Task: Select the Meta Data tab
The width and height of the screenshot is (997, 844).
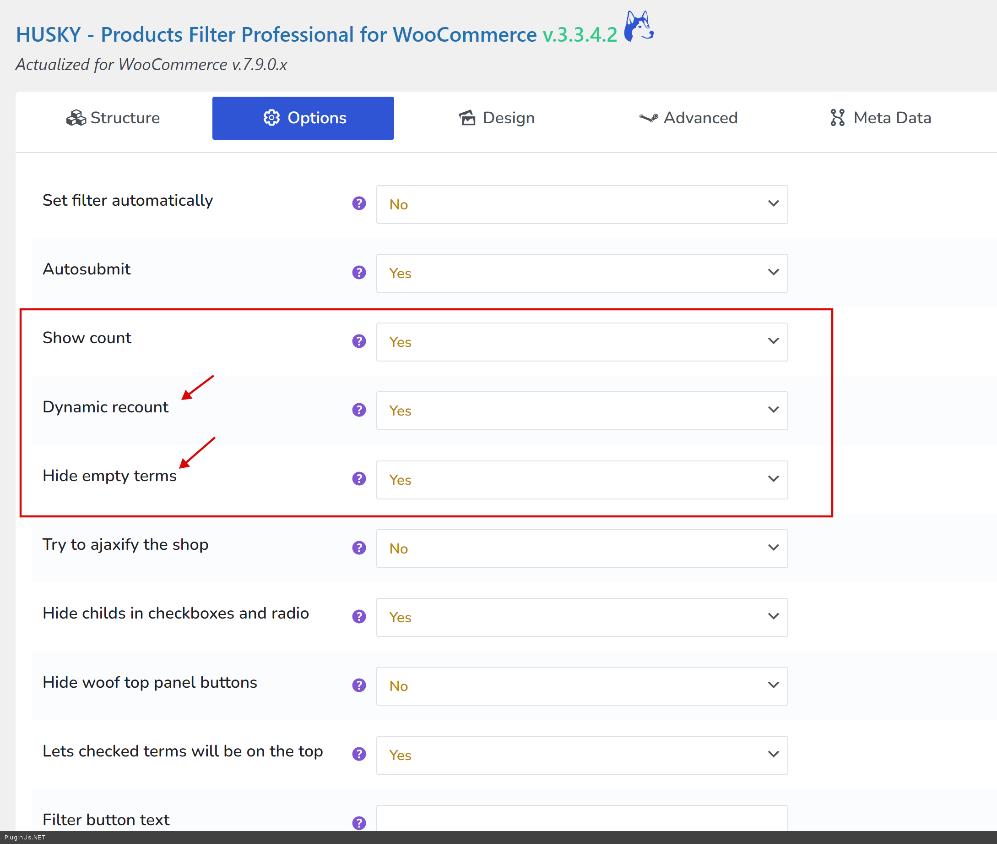Action: click(880, 118)
